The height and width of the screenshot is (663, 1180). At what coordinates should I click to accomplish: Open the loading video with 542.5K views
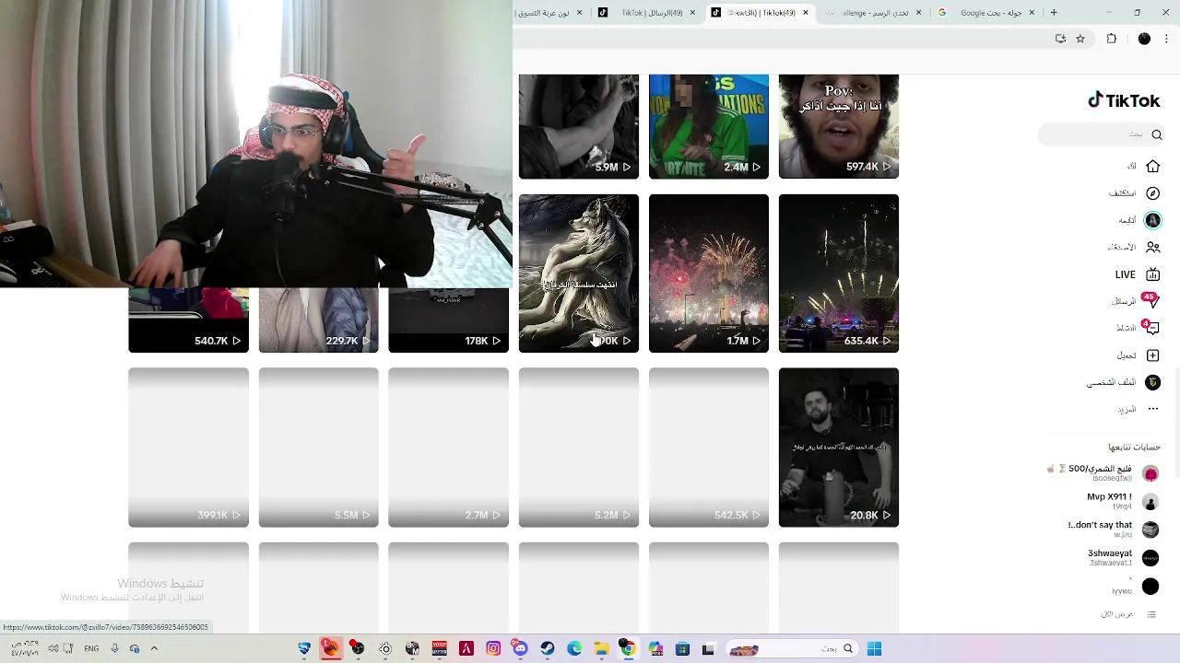(x=709, y=448)
